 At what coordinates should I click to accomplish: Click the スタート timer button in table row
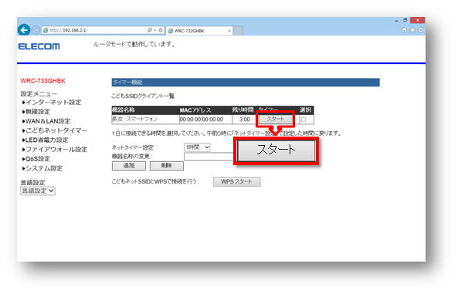tap(275, 119)
